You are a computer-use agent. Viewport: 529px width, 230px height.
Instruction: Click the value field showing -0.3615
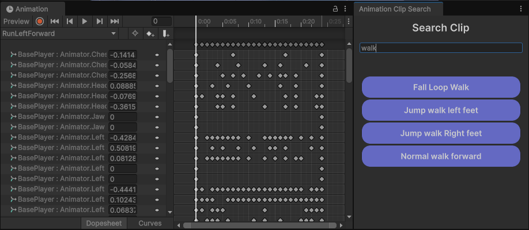pos(123,106)
